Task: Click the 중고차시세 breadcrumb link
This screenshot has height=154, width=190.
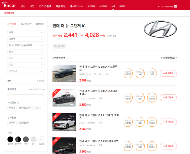Action: point(9,13)
